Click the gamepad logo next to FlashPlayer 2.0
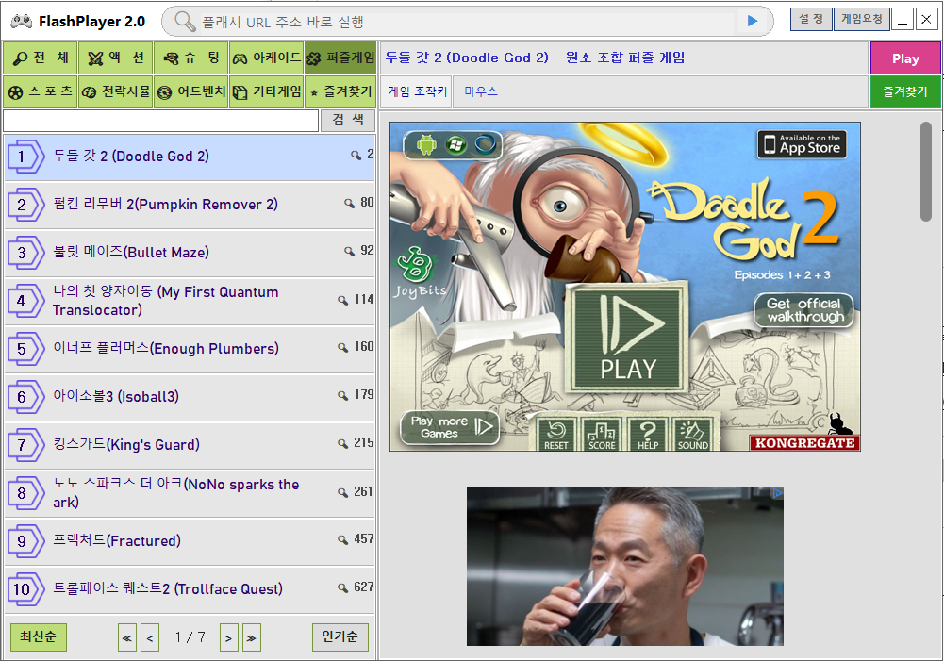Image resolution: width=944 pixels, height=661 pixels. click(21, 22)
